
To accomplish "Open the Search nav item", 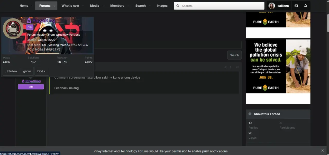I will [140, 6].
